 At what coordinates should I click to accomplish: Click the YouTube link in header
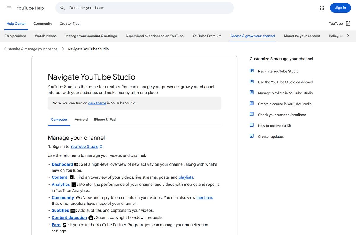[x=336, y=23]
